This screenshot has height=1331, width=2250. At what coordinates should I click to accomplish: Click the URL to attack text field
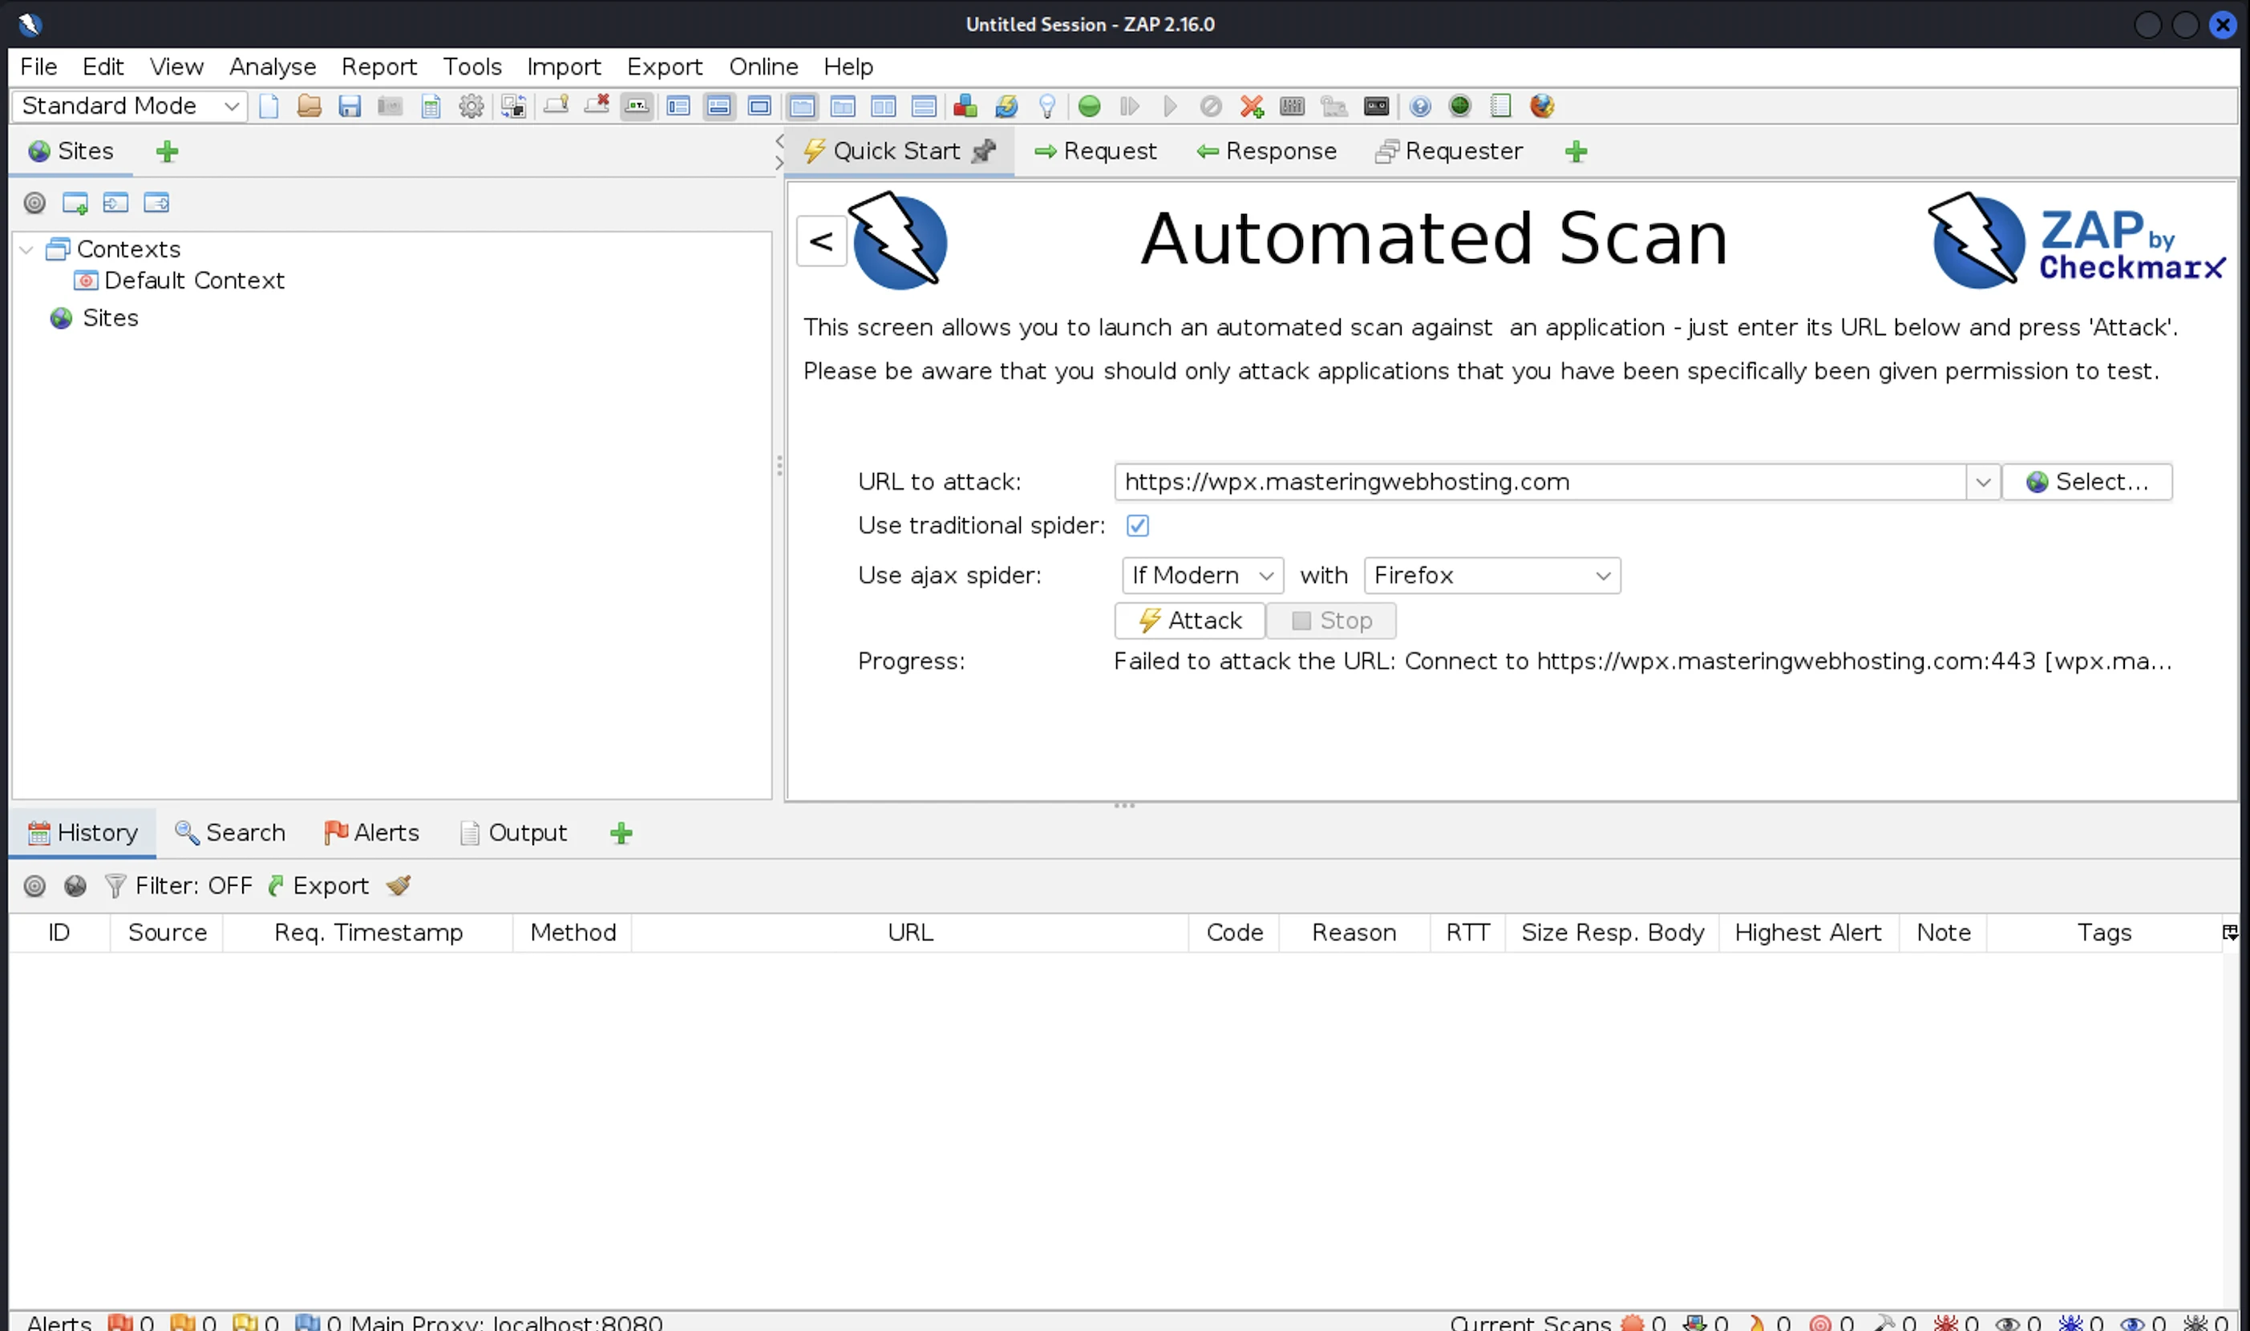1538,482
